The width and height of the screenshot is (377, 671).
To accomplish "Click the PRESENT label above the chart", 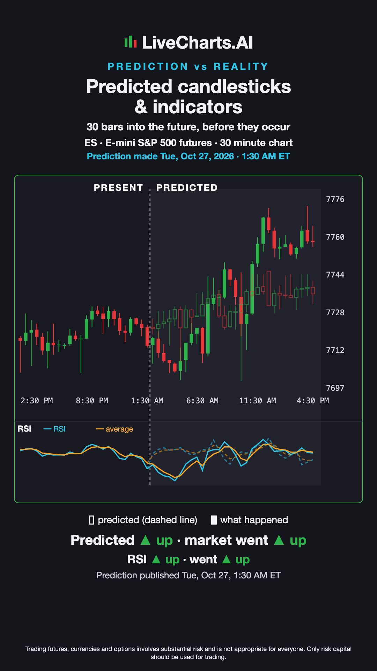I will (119, 188).
